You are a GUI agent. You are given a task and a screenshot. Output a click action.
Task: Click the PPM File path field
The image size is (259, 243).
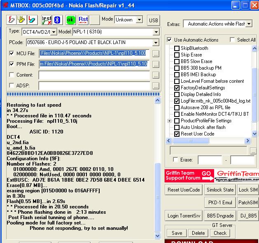(x=94, y=64)
